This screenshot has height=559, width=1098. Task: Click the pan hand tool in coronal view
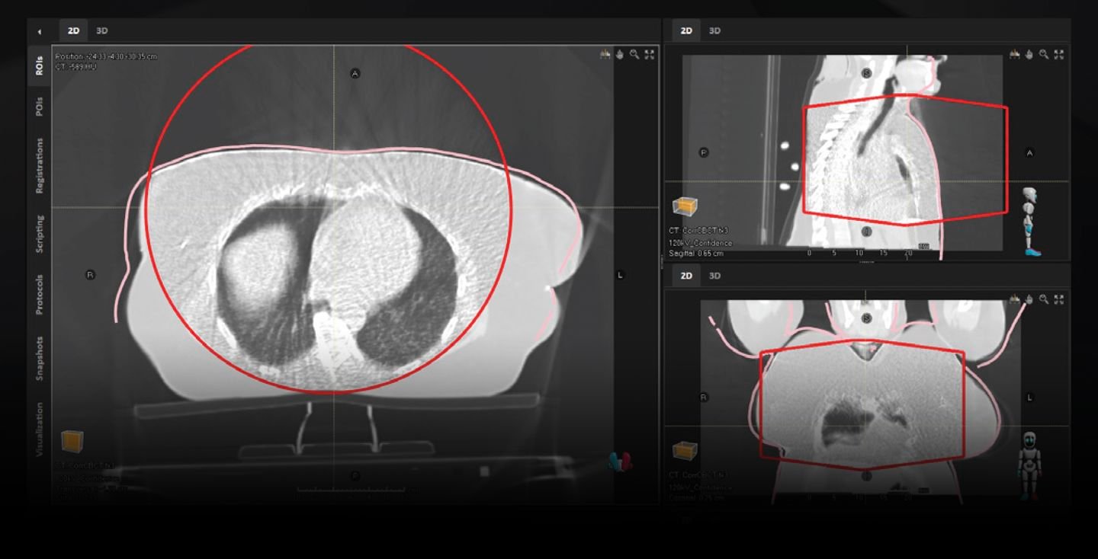[x=1029, y=299]
